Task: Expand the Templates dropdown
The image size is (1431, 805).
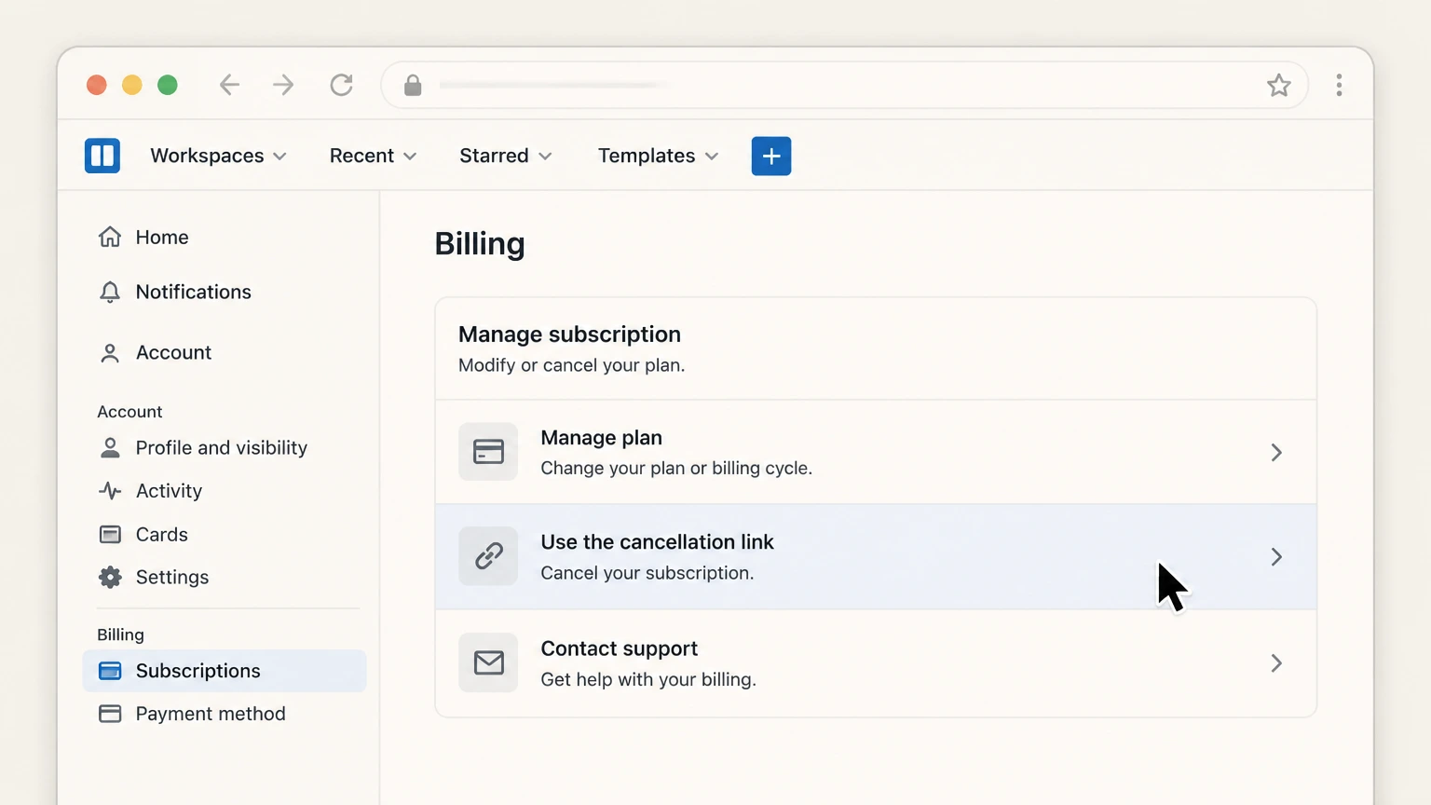Action: (x=659, y=156)
